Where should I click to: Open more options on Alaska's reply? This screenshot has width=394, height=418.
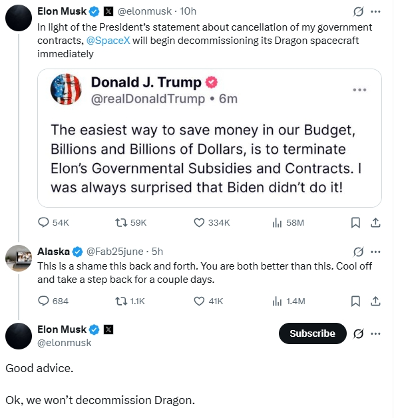(x=375, y=252)
